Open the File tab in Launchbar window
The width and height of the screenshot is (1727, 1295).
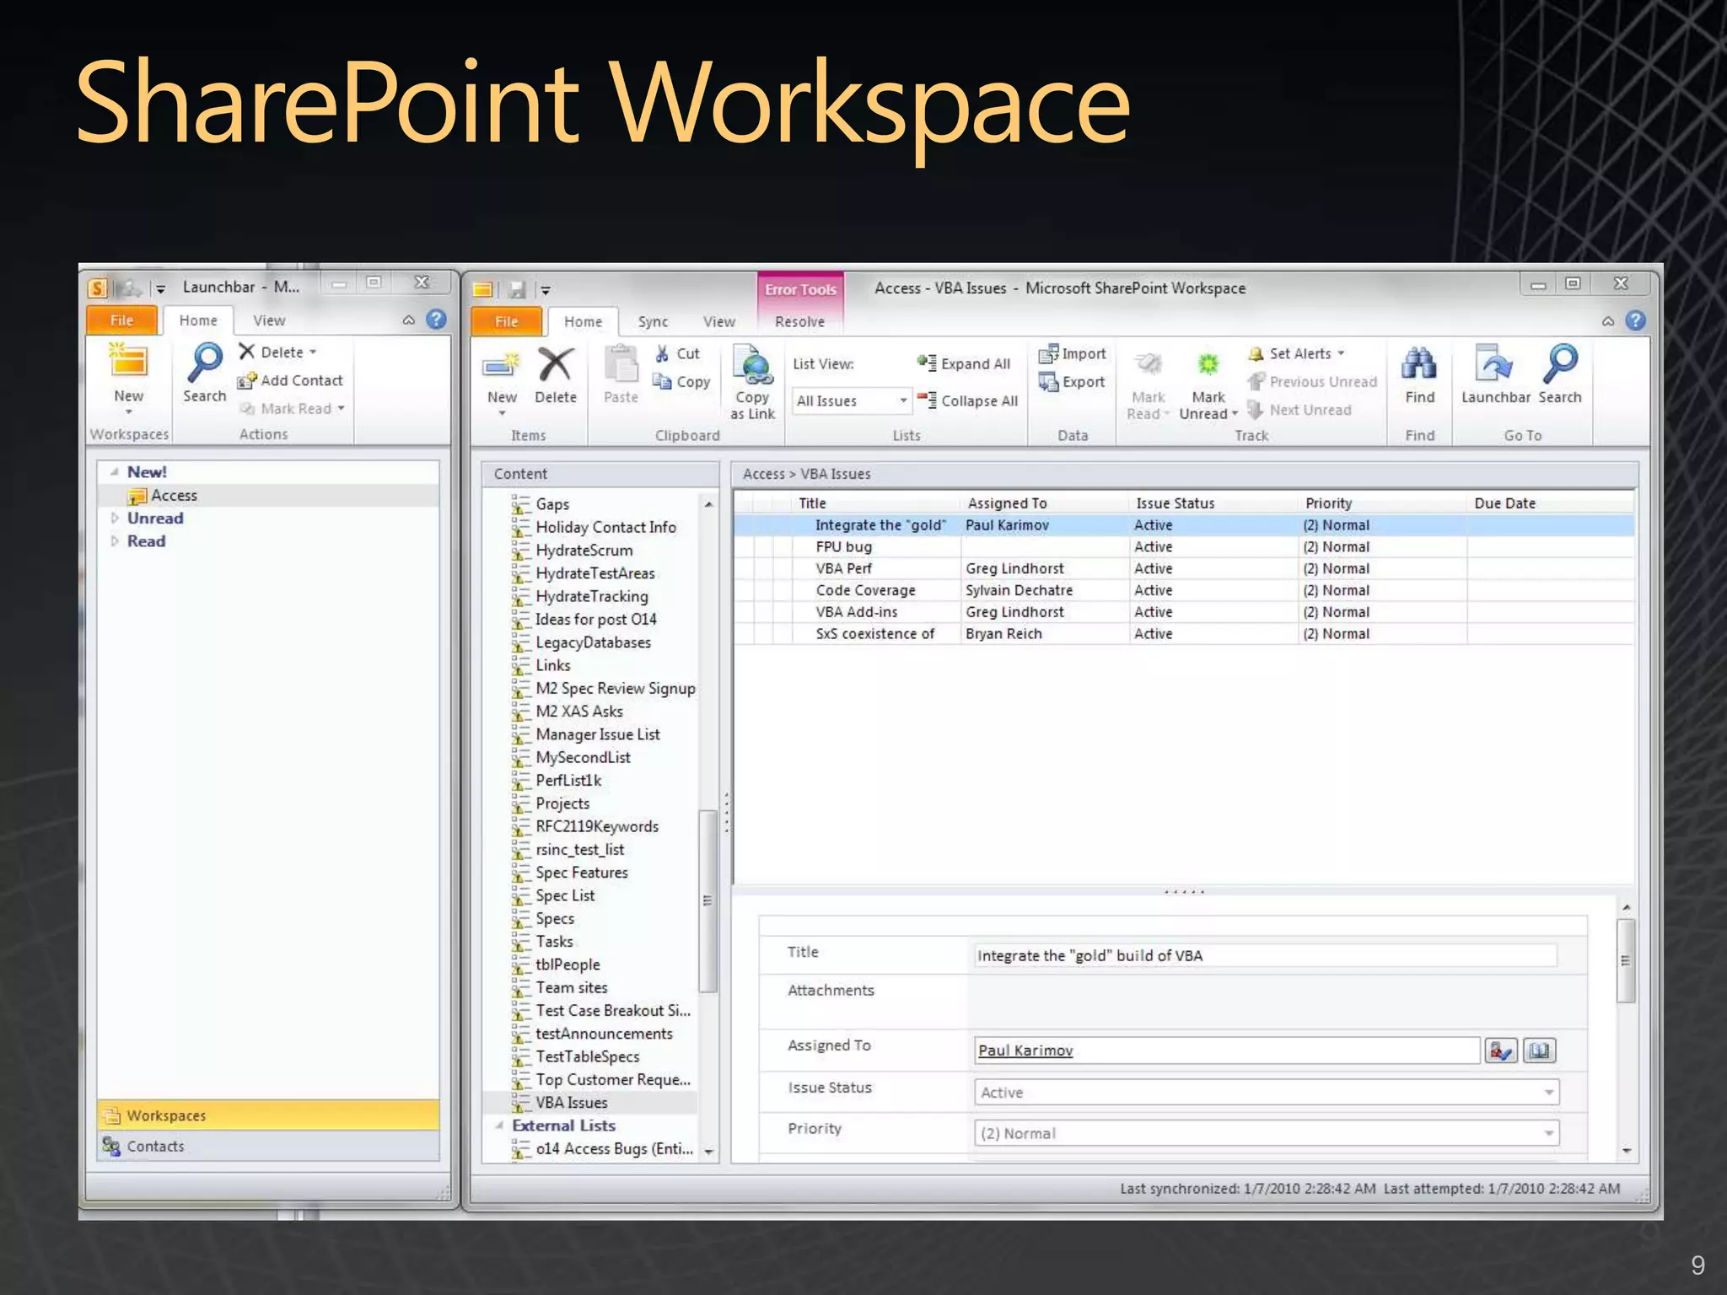point(121,320)
